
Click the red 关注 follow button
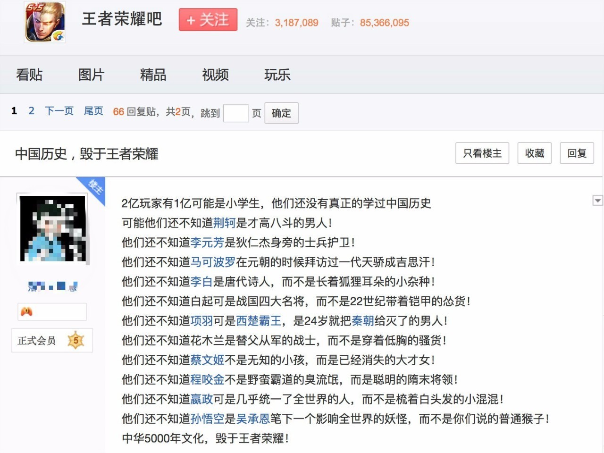[x=208, y=20]
